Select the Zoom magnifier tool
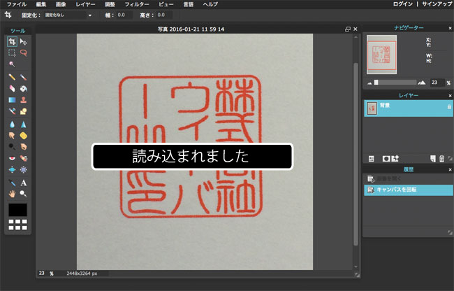This screenshot has width=454, height=291. point(24,194)
